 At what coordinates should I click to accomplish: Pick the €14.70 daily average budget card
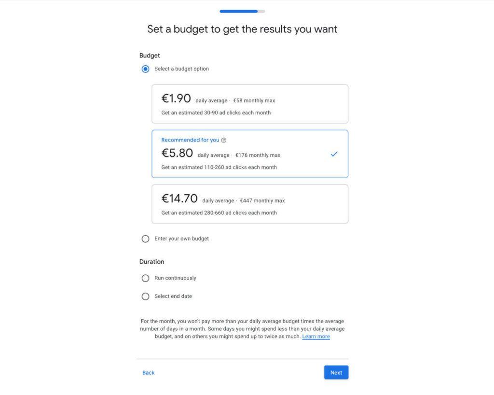pos(250,204)
